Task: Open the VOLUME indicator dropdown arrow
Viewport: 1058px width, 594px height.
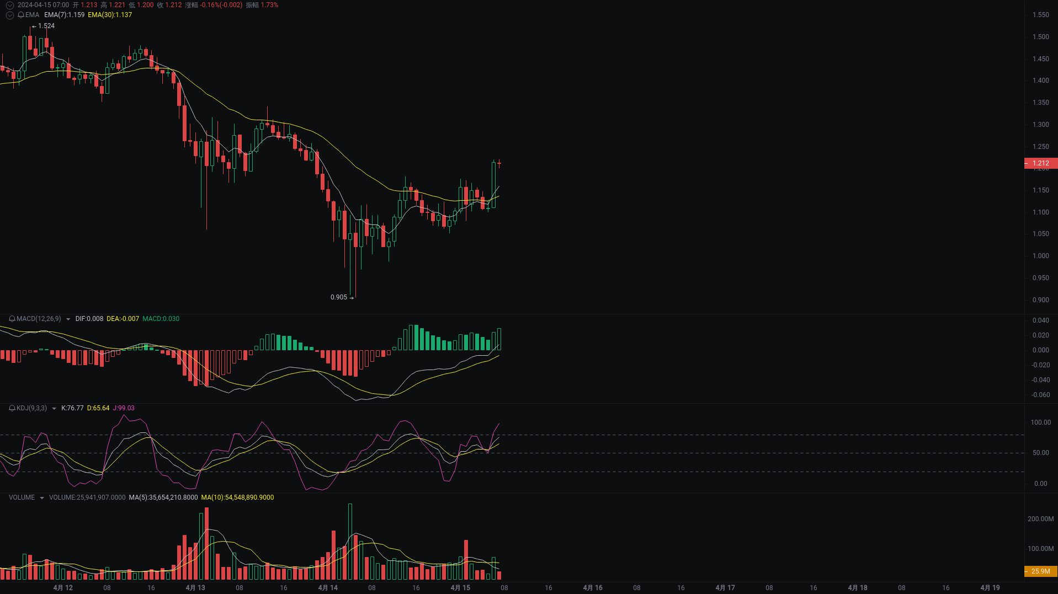Action: tap(41, 497)
